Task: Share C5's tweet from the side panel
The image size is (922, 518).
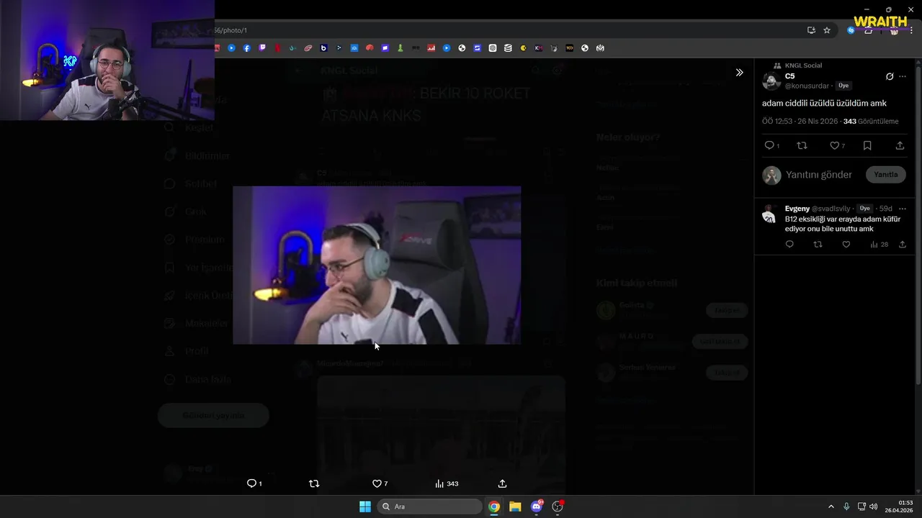Action: pos(900,145)
